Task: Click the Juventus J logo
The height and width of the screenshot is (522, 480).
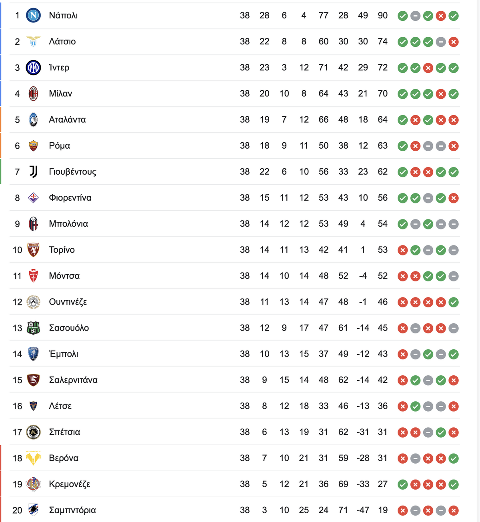Action: [34, 172]
